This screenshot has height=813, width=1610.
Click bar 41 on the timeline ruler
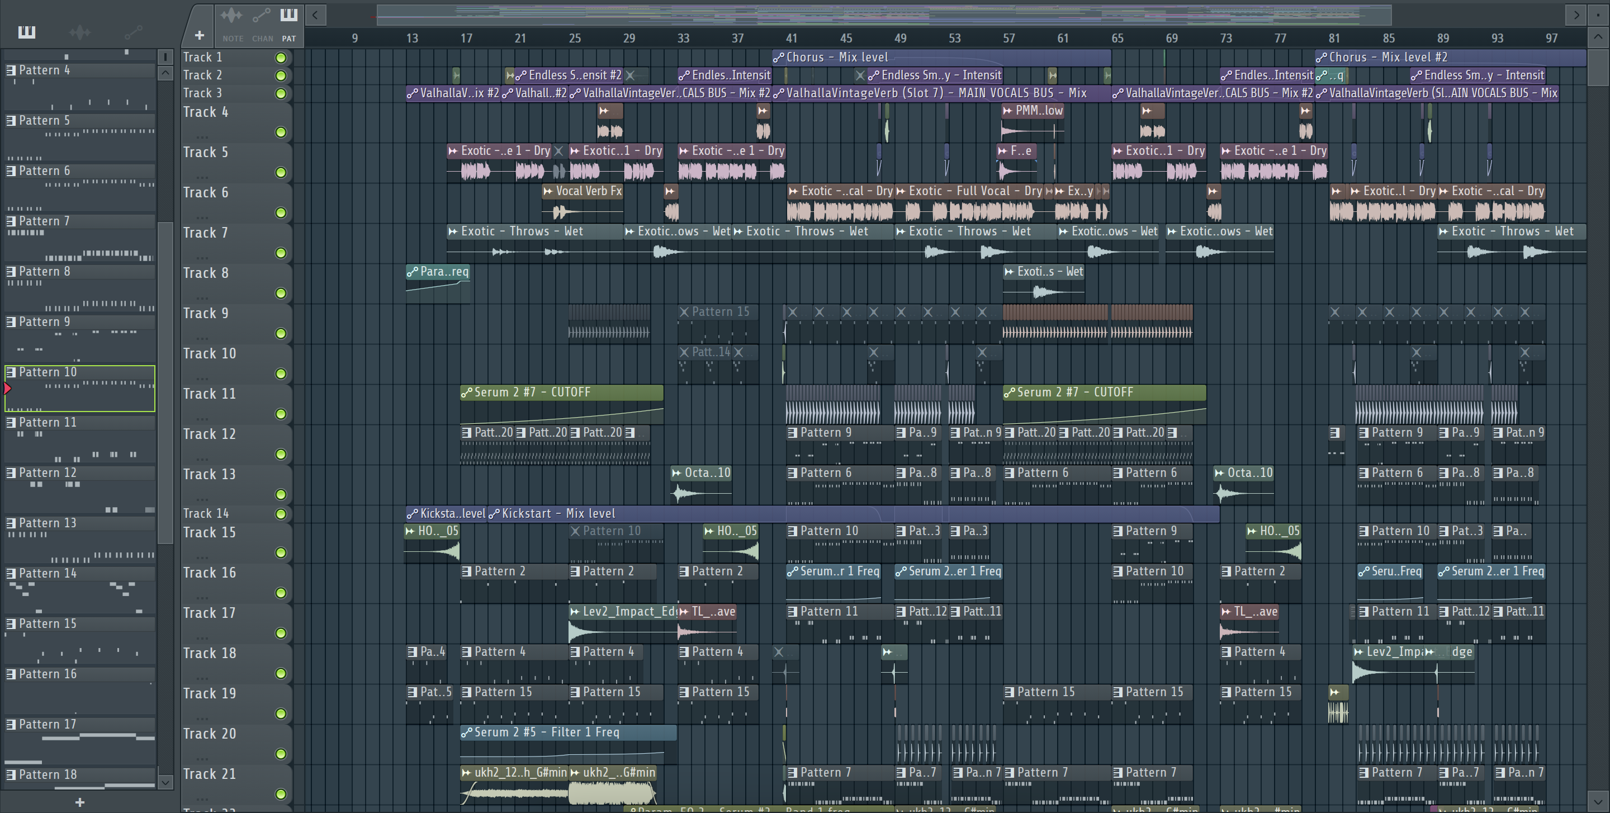point(791,38)
